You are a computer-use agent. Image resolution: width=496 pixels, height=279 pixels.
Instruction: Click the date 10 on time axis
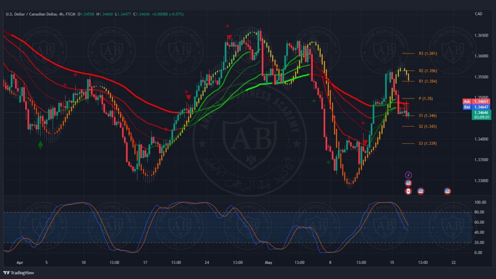84,262
